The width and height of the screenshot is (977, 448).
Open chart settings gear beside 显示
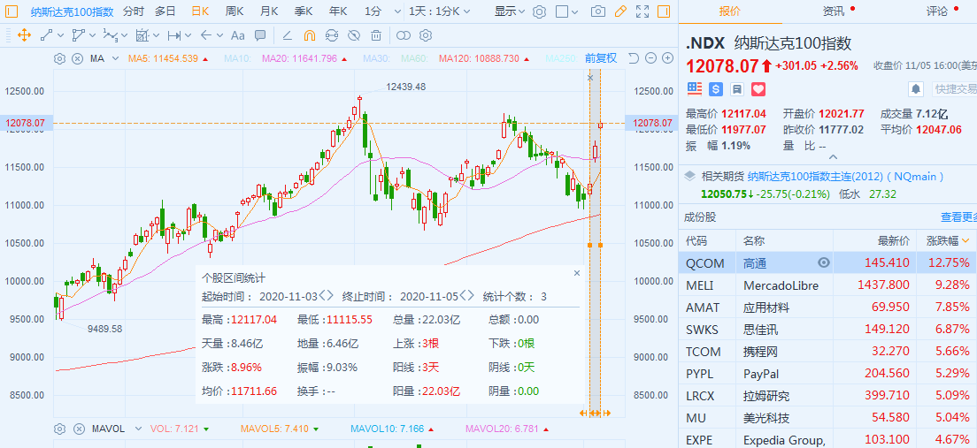pyautogui.click(x=540, y=11)
